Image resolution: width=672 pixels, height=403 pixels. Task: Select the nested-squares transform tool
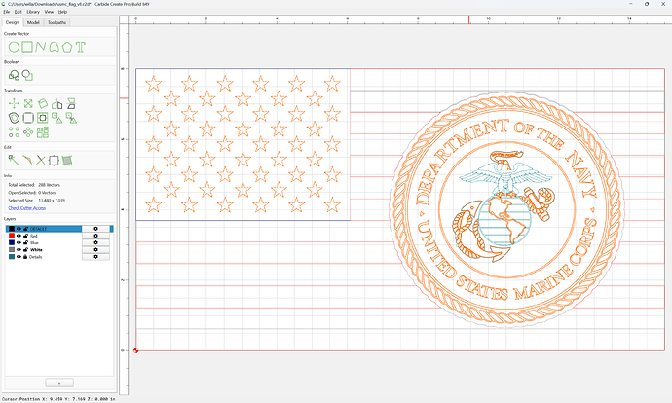[x=43, y=118]
